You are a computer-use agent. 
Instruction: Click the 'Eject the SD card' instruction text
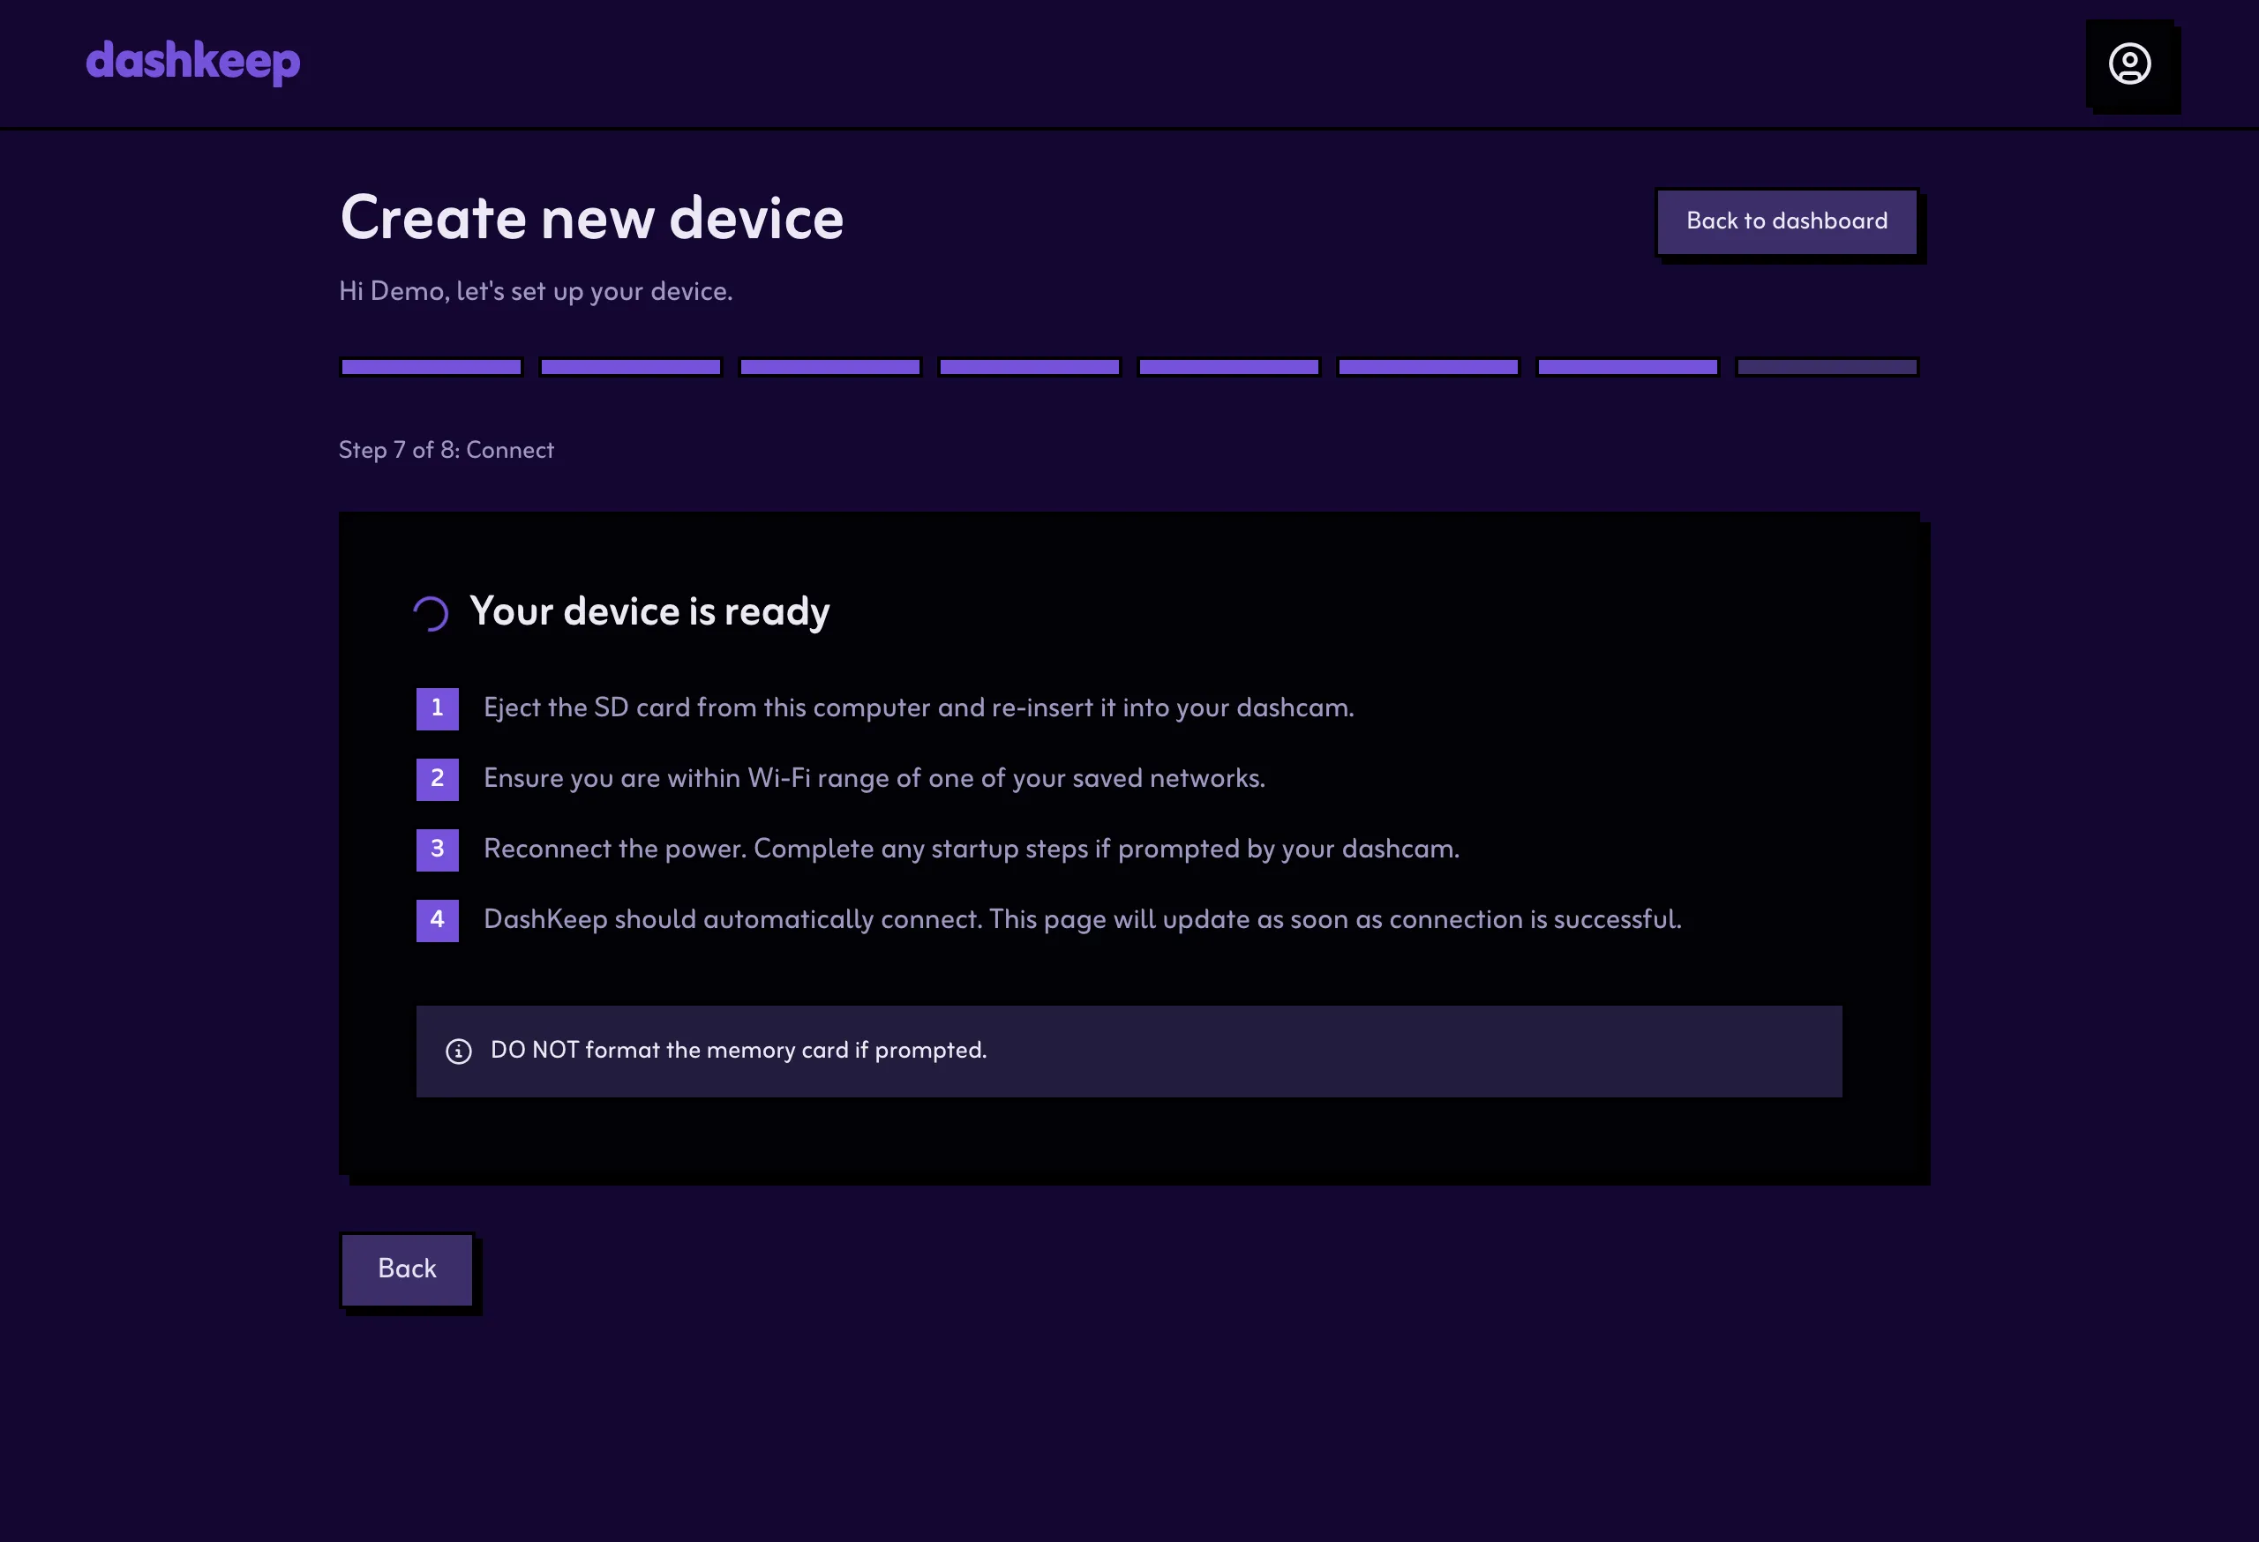tap(919, 708)
